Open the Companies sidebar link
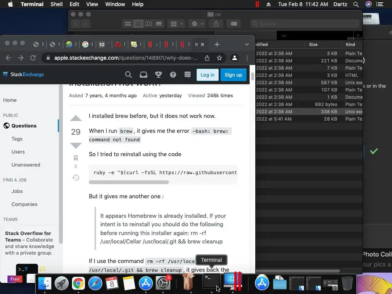 click(x=24, y=204)
